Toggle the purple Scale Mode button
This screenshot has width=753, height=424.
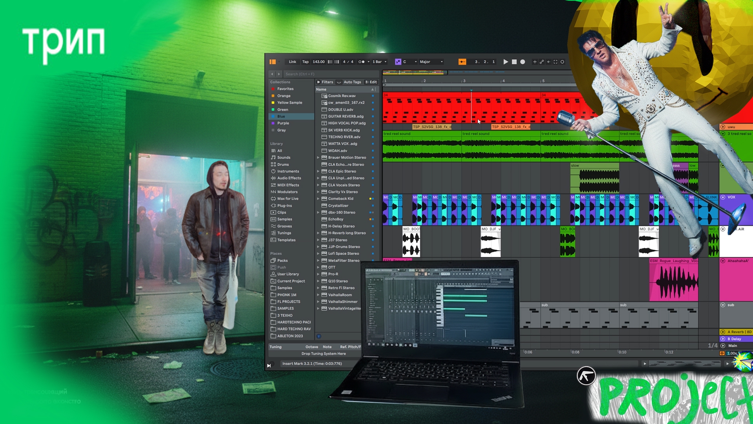coord(398,62)
